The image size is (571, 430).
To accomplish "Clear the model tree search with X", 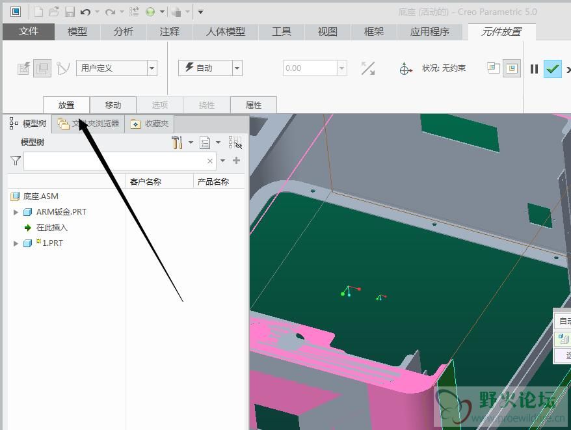I will tap(210, 161).
